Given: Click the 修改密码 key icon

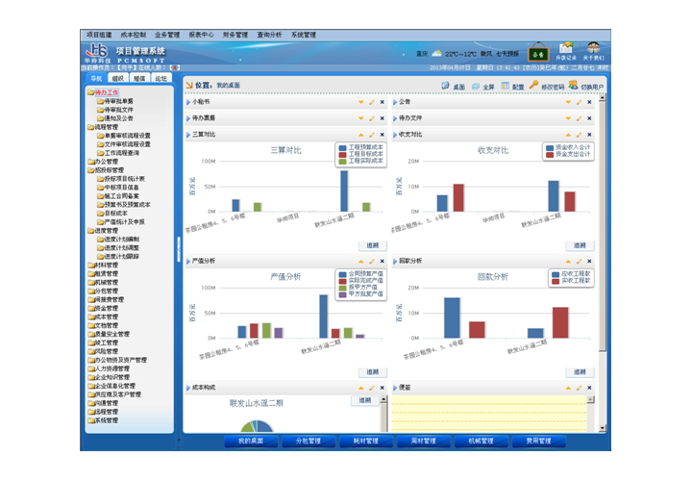Looking at the screenshot, I should tap(535, 86).
